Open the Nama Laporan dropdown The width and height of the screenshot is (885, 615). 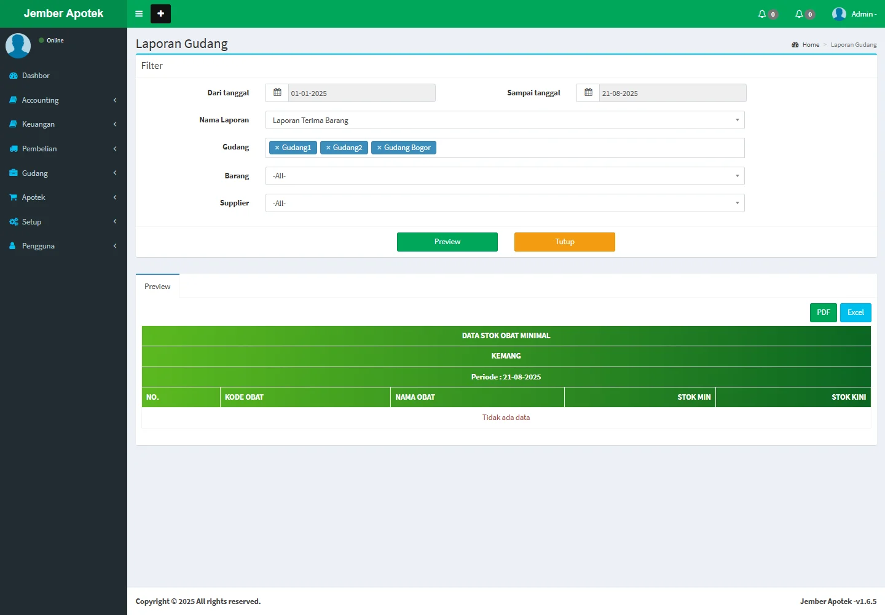tap(505, 121)
